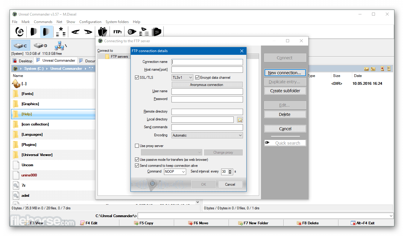The height and width of the screenshot is (236, 404).
Task: Click the System (C:) breadcrumb segment
Action: point(34,69)
